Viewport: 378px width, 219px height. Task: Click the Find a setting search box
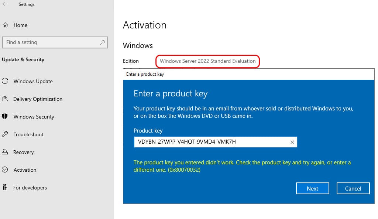click(x=55, y=42)
